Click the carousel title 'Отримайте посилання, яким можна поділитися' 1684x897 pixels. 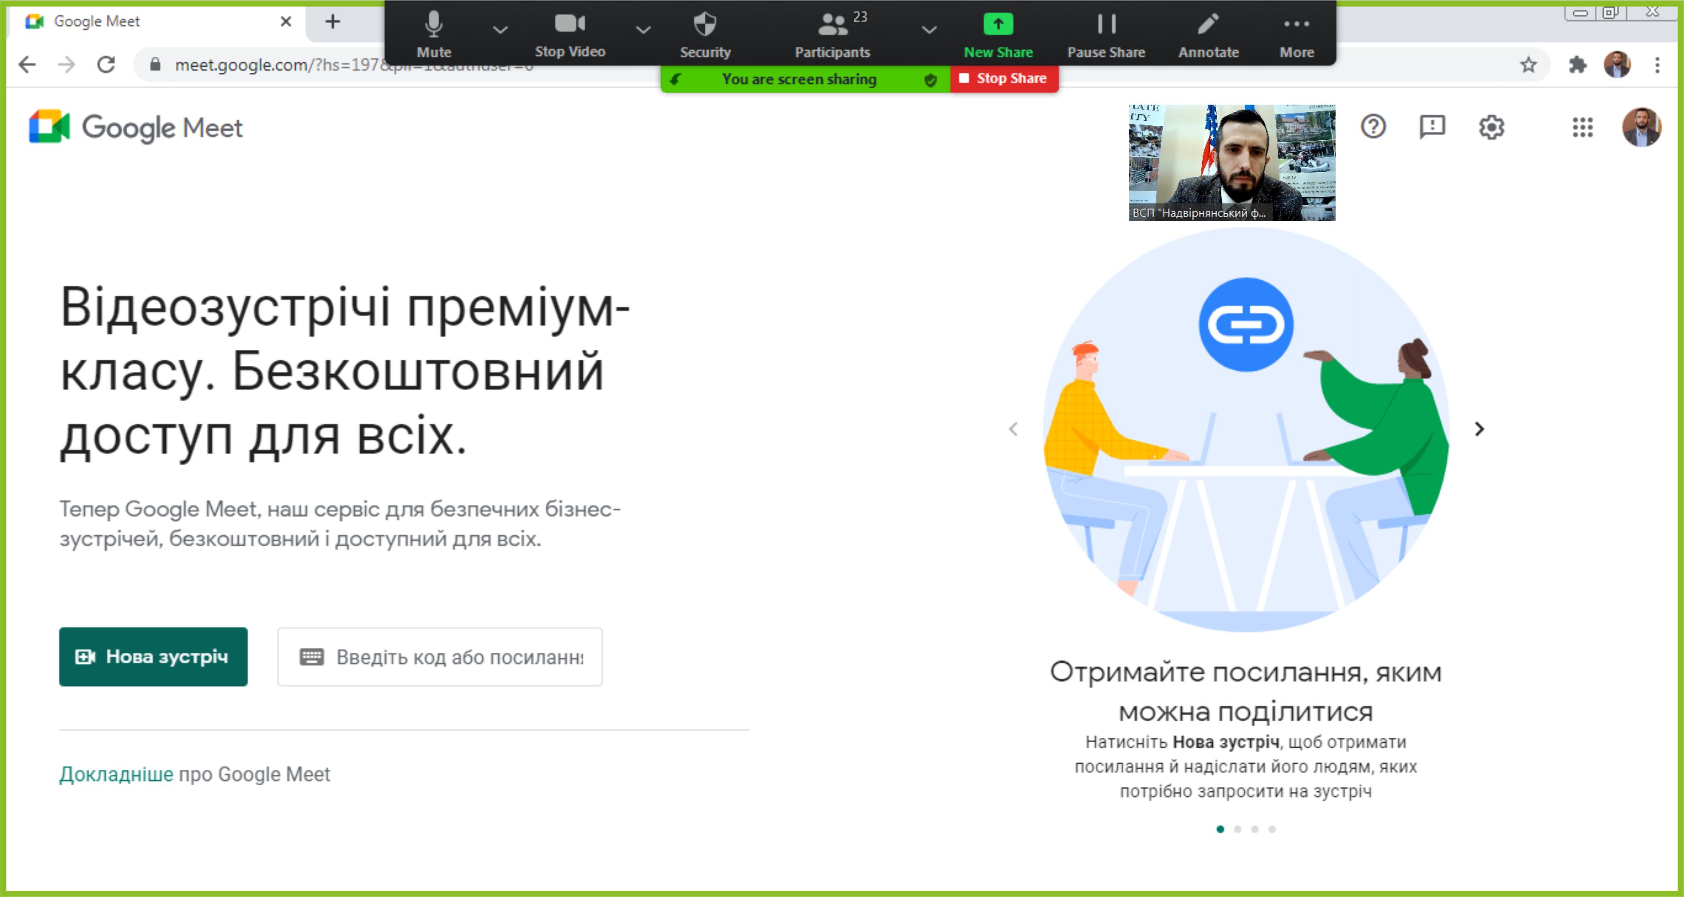pyautogui.click(x=1246, y=692)
